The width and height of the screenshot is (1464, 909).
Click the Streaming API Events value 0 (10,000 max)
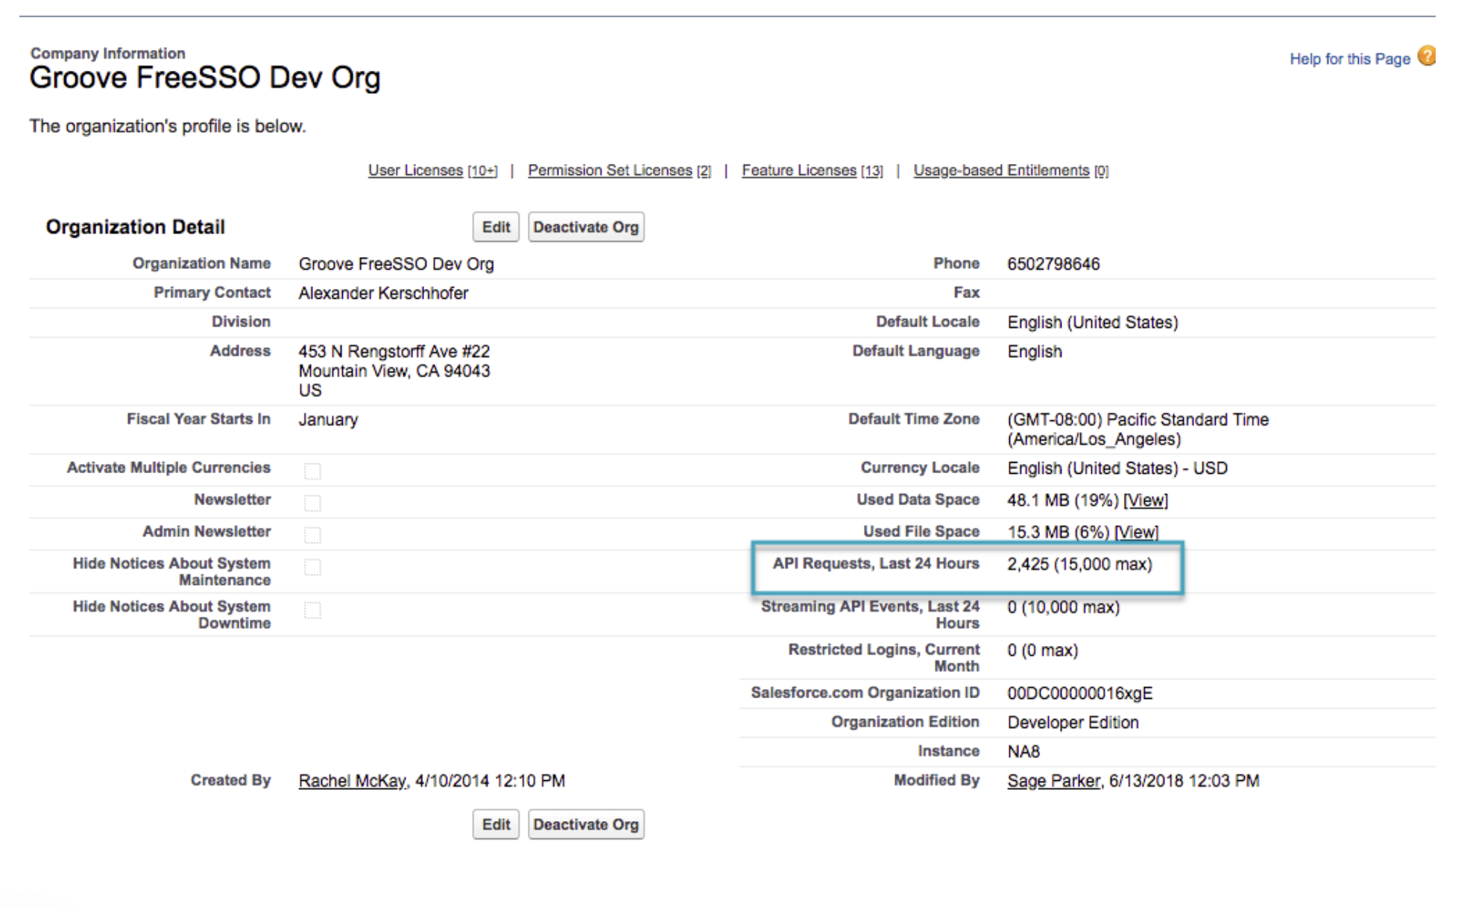1063,608
